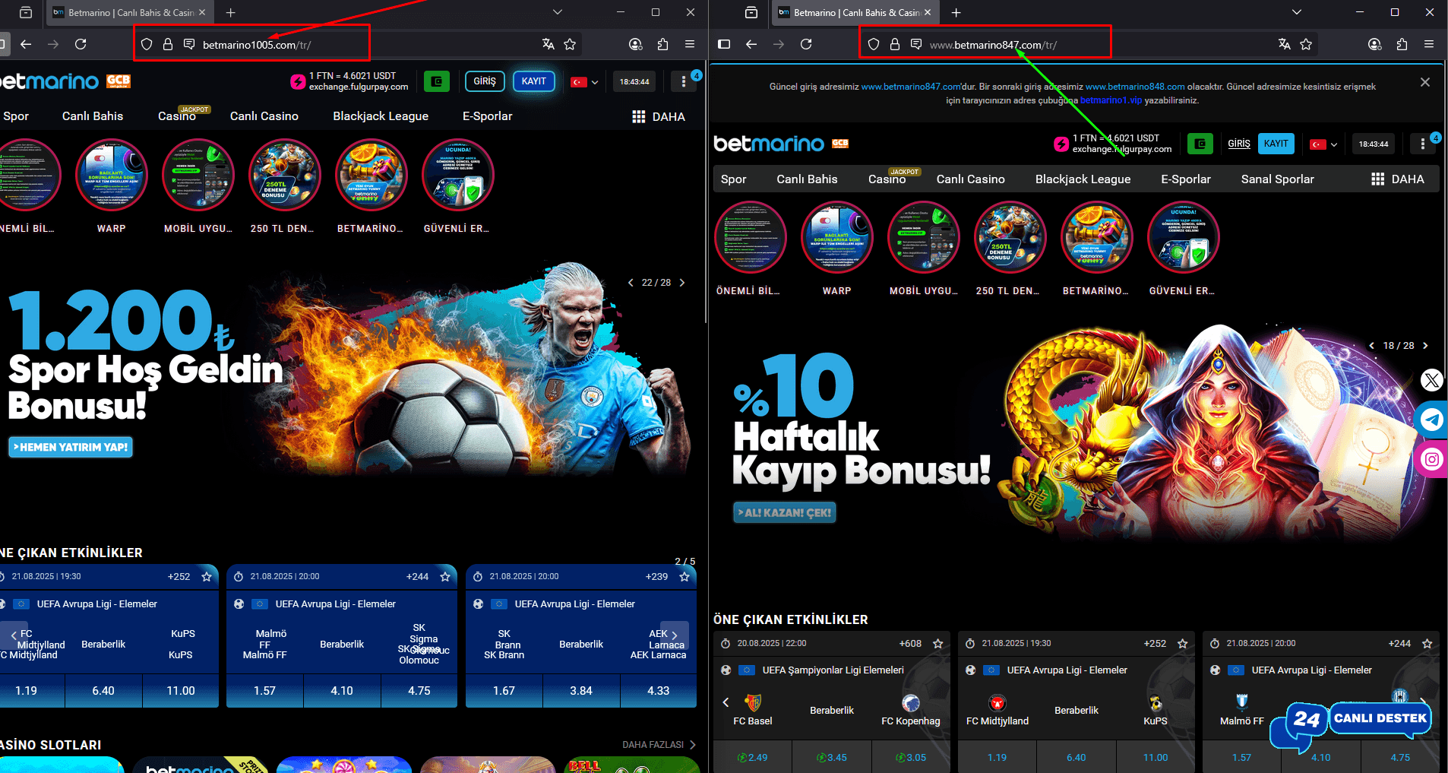1448x773 pixels.
Task: Favorite the FC Basel match star
Action: 938,644
